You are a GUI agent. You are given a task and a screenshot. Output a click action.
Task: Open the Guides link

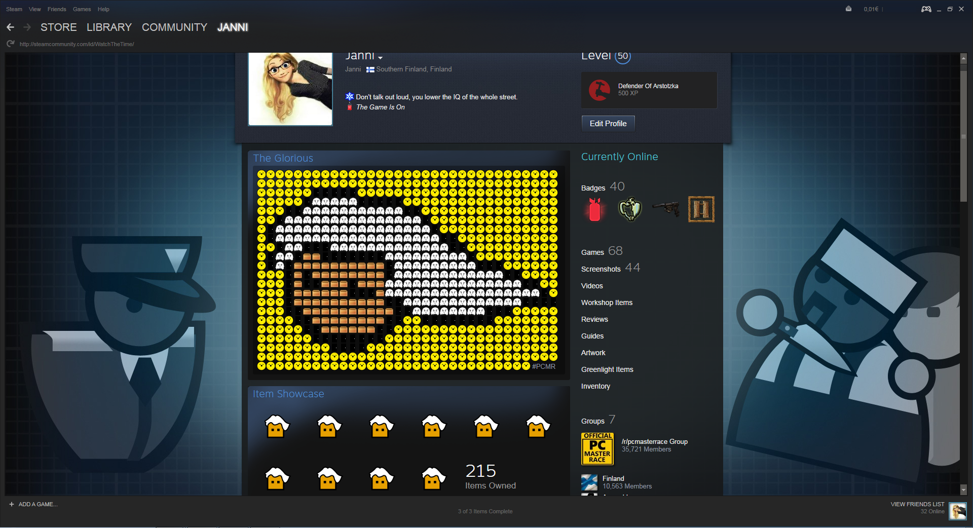click(592, 336)
